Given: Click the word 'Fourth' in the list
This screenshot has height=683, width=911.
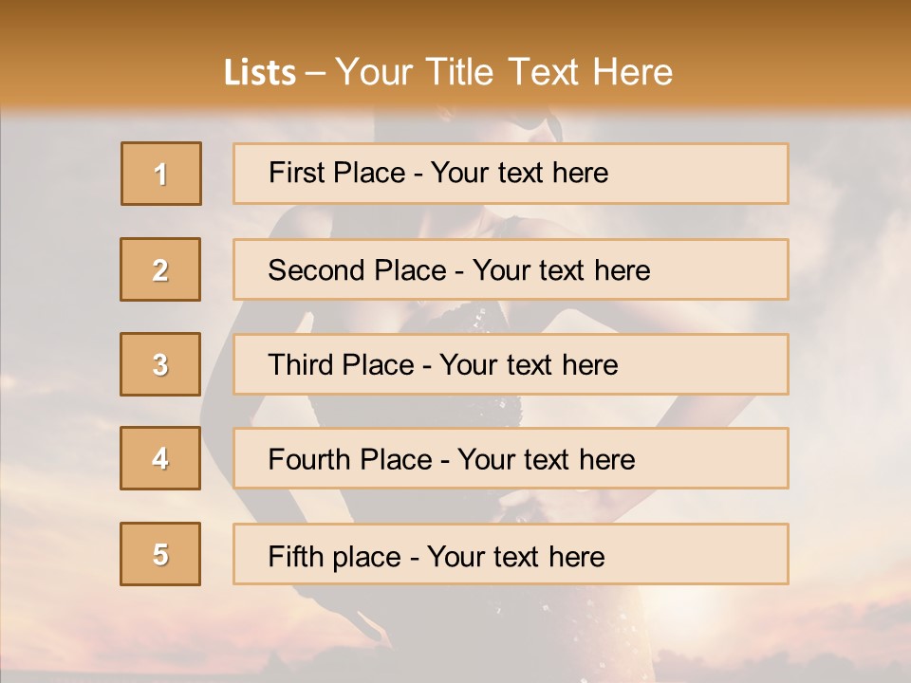Looking at the screenshot, I should pyautogui.click(x=308, y=459).
